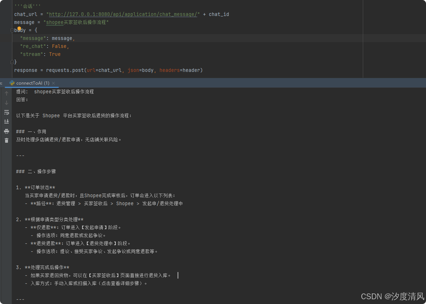Viewport: 426px width, 304px height.
Task: Open the 127.0.0.1 chat_message URL link
Action: pos(123,15)
